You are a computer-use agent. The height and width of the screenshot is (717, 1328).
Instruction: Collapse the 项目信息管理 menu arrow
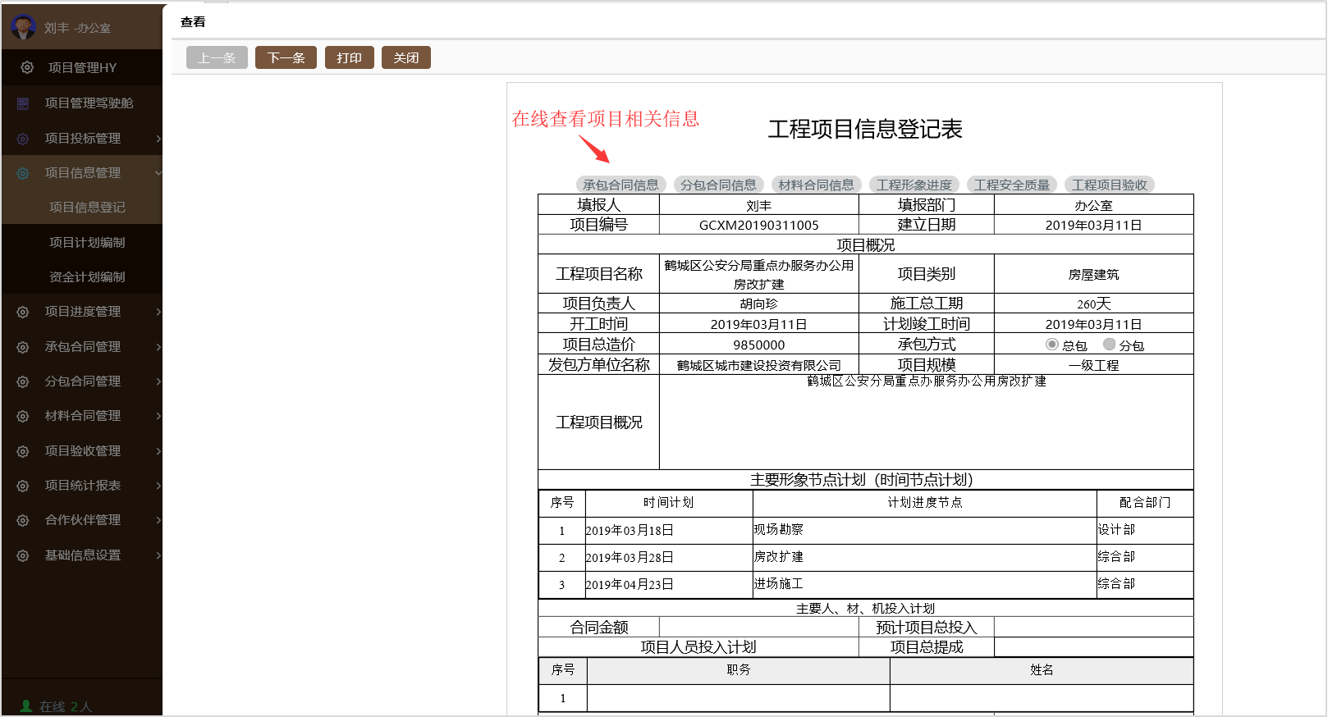pyautogui.click(x=158, y=173)
